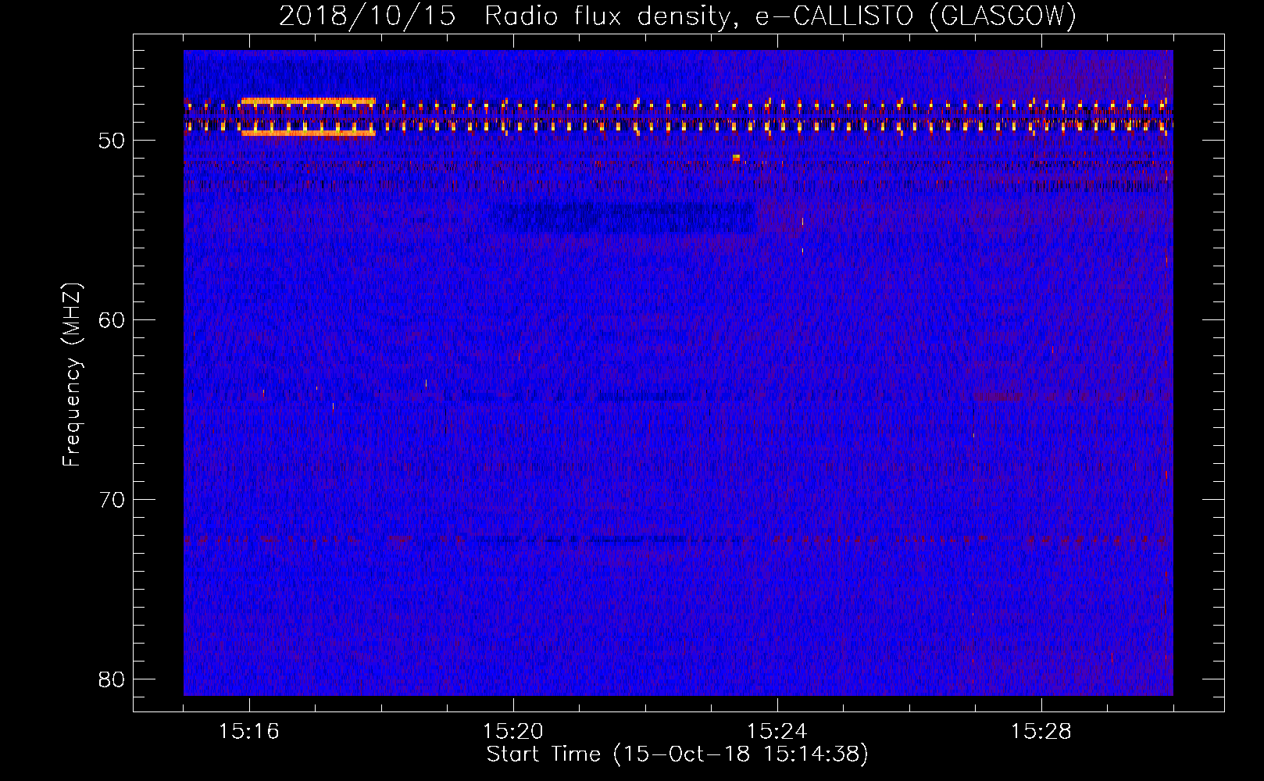Click the plot title 'Radio flux density, e-CALLISTO (GLASGOW)'
1264x781 pixels.
(780, 16)
